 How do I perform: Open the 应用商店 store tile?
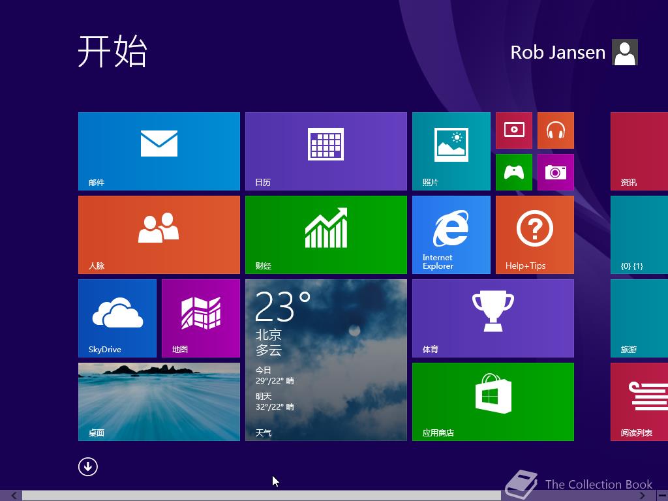tap(493, 402)
